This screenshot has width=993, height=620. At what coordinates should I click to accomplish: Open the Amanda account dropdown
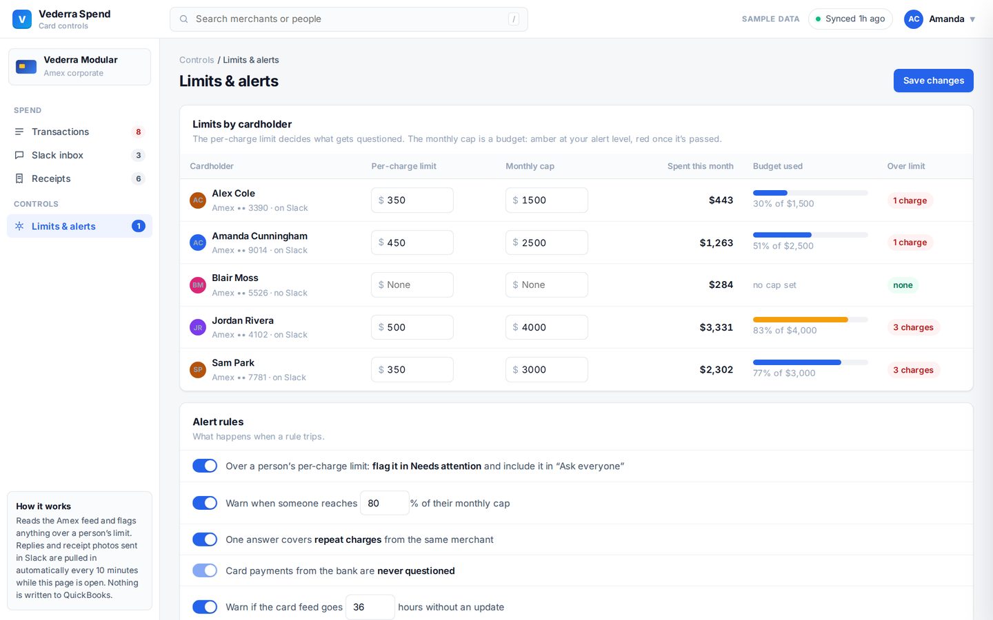pos(941,19)
